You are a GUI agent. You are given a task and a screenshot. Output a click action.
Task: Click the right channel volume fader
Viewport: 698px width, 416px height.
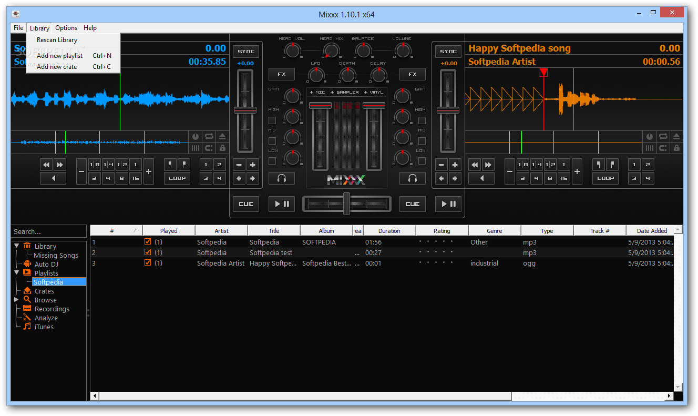374,105
